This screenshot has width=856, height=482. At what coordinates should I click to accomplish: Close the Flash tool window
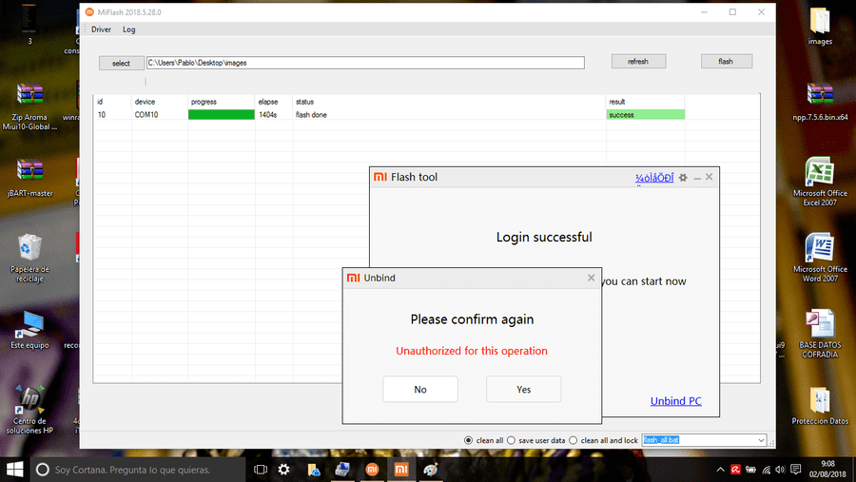pyautogui.click(x=710, y=177)
